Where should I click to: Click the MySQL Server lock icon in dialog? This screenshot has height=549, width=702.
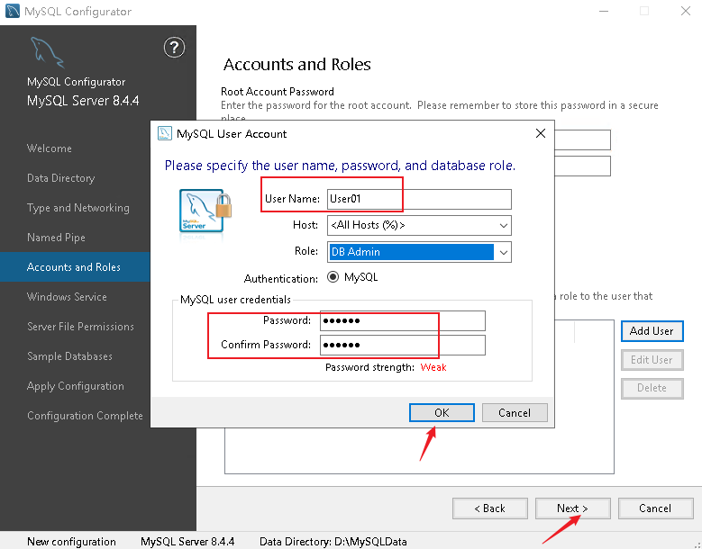coord(205,211)
